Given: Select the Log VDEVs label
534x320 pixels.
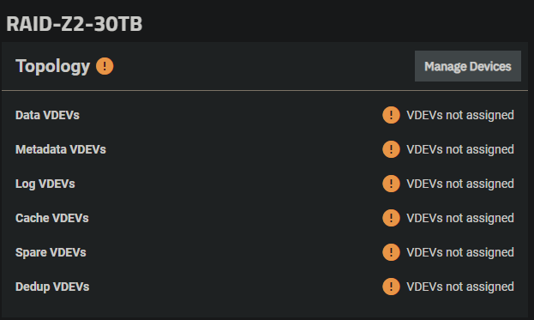Looking at the screenshot, I should pos(45,184).
